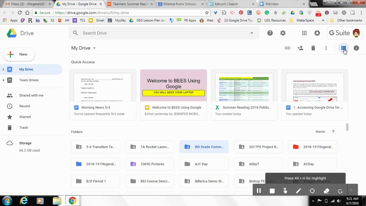
Task: Click the Share person-plus icon
Action: pos(300,48)
